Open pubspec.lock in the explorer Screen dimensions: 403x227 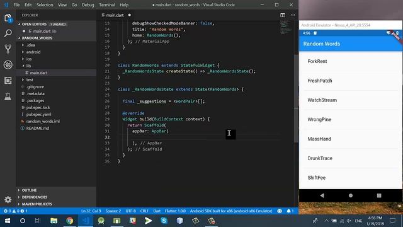click(38, 107)
